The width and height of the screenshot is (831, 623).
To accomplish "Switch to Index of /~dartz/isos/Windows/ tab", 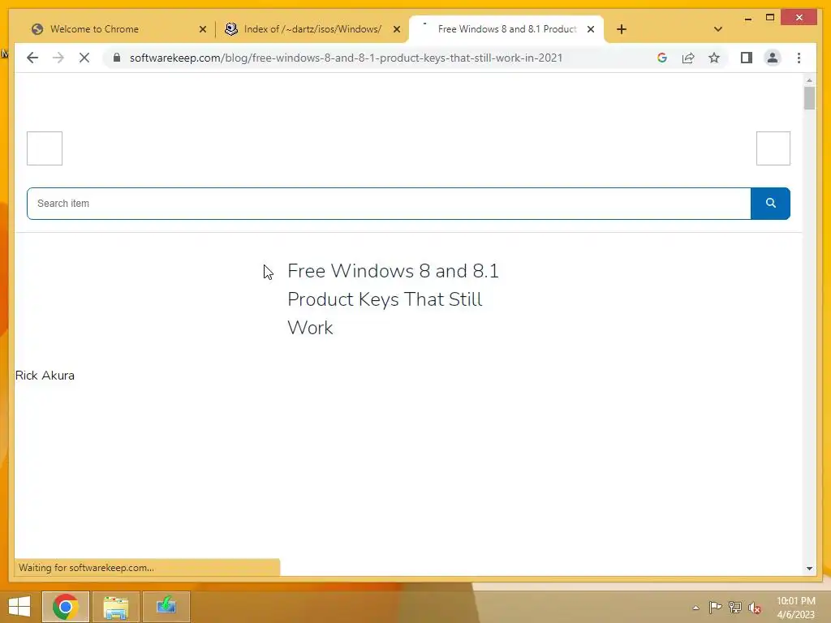I will (312, 29).
